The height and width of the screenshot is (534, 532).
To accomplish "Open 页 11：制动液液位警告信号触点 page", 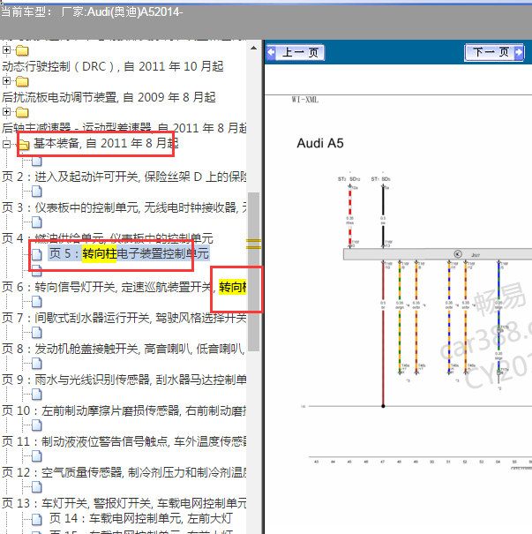I will 124,441.
